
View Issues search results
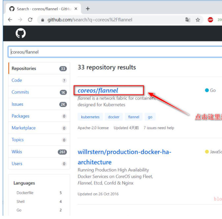pos(17,104)
